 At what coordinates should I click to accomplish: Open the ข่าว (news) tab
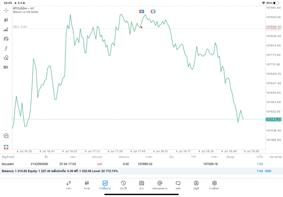[141, 185]
